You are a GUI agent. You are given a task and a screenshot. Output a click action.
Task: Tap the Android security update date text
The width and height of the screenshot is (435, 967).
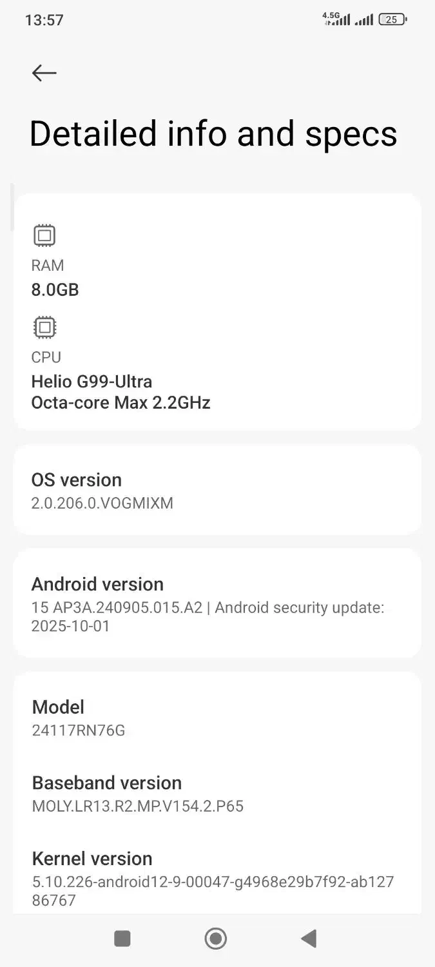click(71, 625)
